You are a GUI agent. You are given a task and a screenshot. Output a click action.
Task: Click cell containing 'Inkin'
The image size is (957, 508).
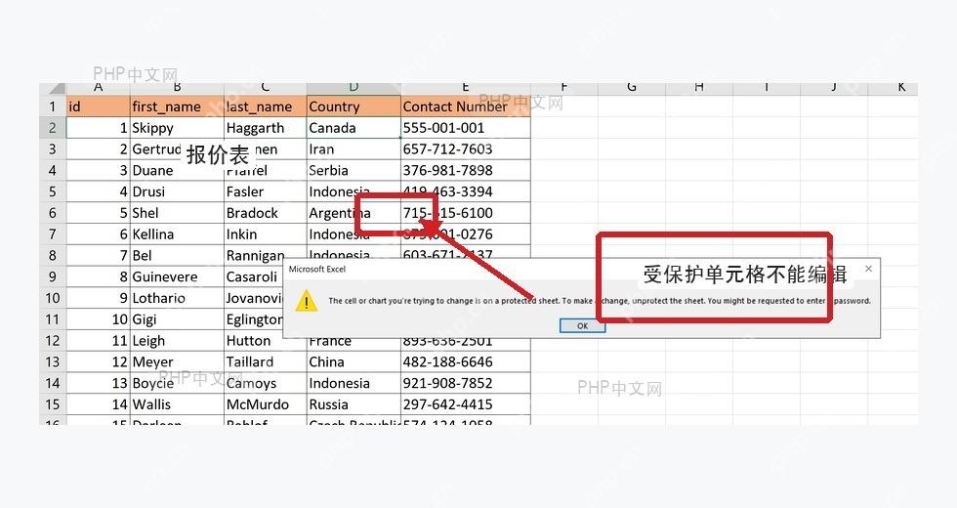[x=265, y=234]
